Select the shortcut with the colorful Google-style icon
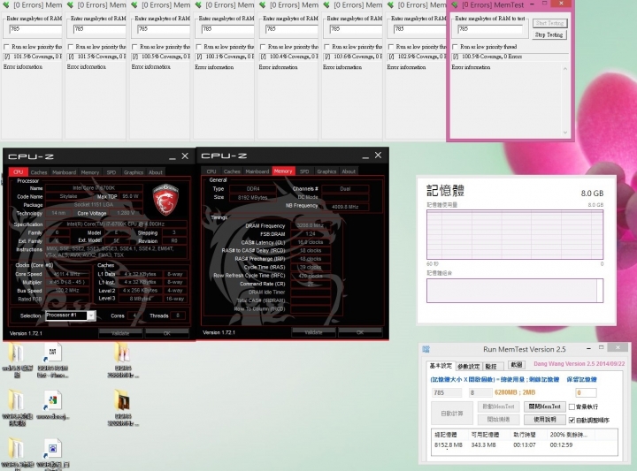637x471 pixels. [53, 400]
